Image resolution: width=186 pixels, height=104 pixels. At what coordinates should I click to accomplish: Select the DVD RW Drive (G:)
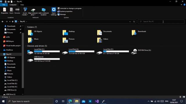[x=141, y=51]
